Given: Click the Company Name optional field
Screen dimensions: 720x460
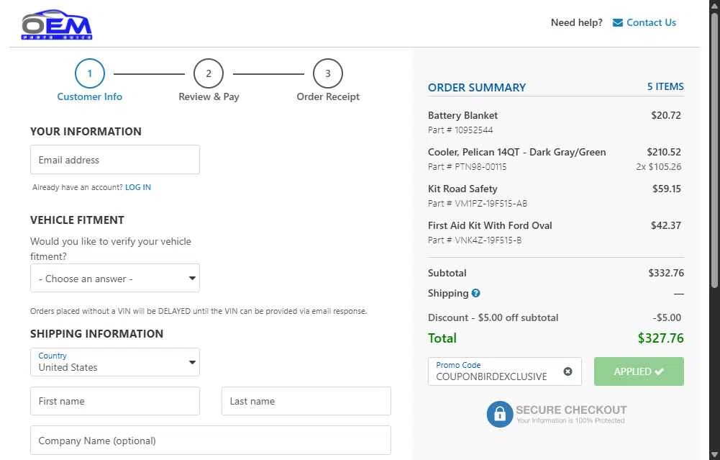Looking at the screenshot, I should pos(211,441).
